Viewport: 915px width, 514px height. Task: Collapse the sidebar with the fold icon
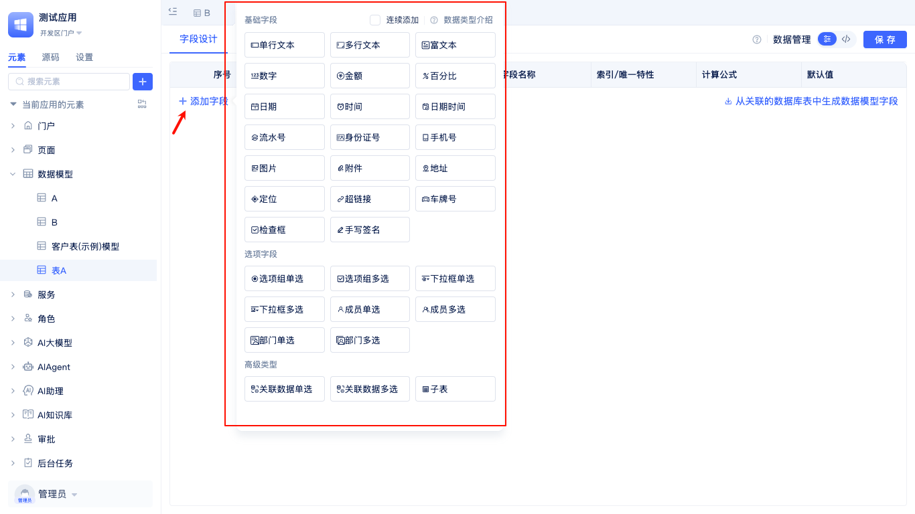coord(173,11)
